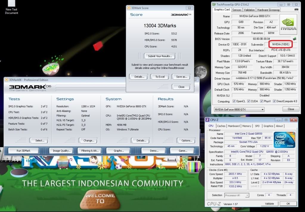Click the NVIDIA logo in GPU-Z

point(288,24)
